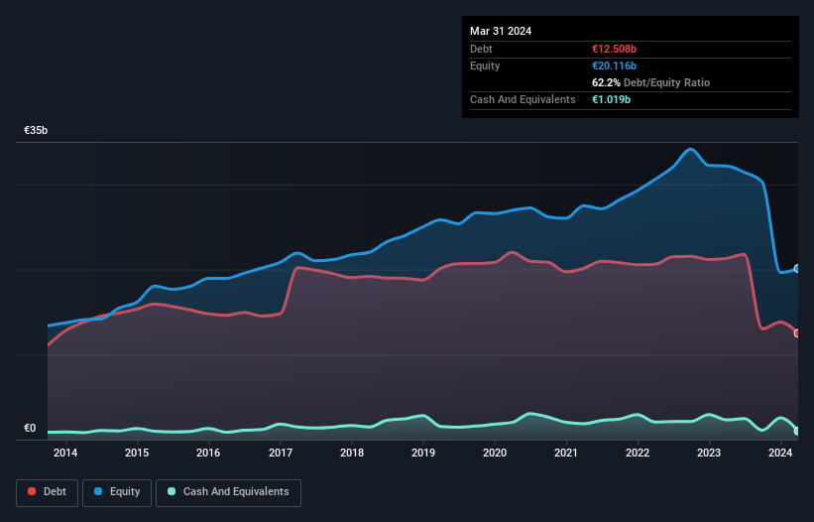Viewport: 814px width, 522px height.
Task: Click the Mar 31 2024 tooltip date header
Action: tap(501, 31)
